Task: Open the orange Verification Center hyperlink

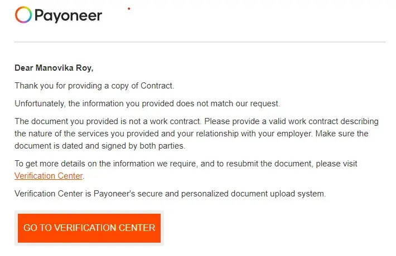Action: pyautogui.click(x=49, y=176)
